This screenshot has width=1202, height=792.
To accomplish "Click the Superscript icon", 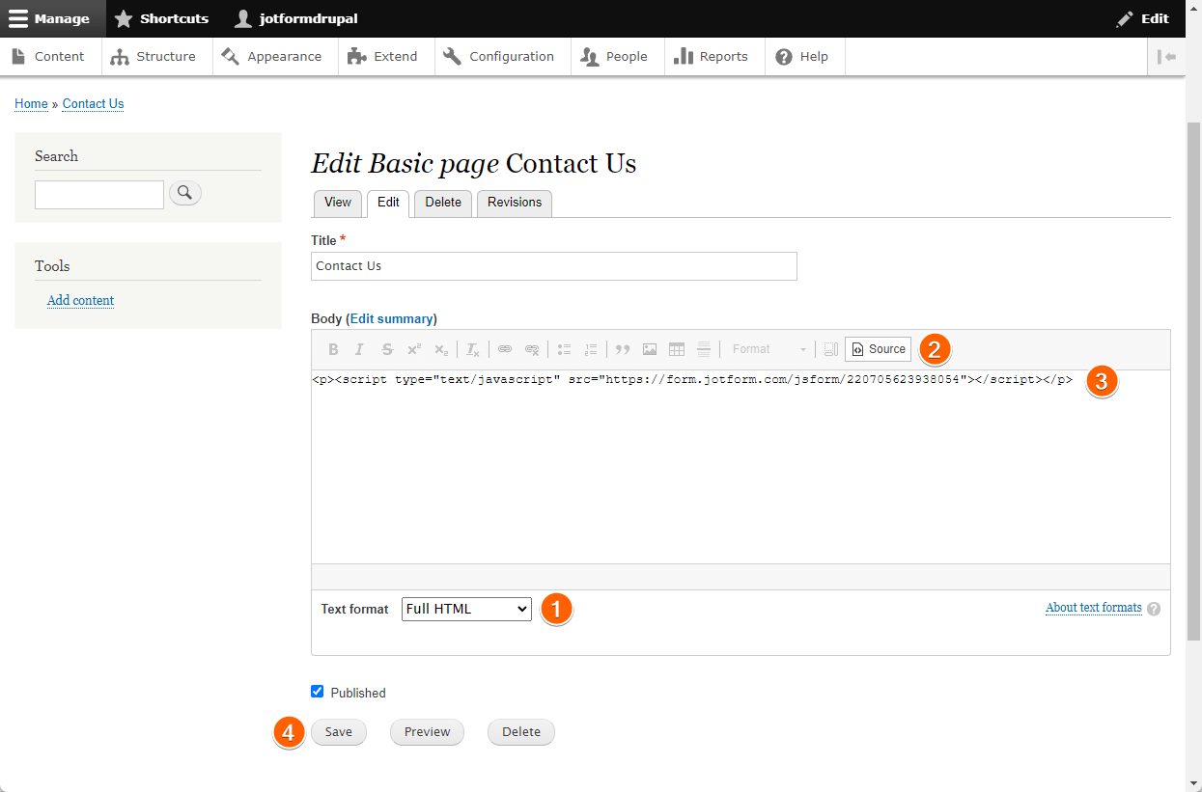I will [414, 349].
